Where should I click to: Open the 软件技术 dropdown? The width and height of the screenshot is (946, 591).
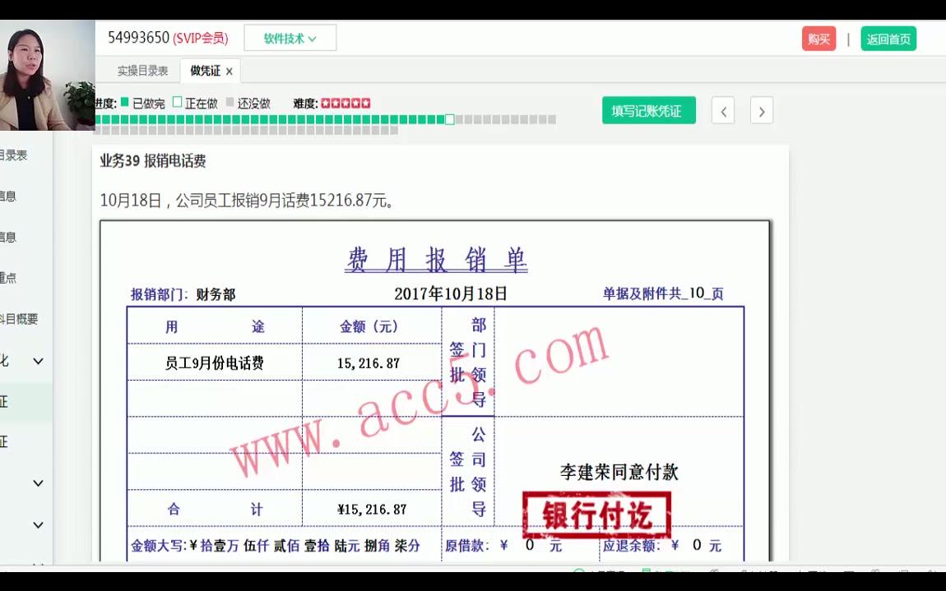[x=290, y=37]
